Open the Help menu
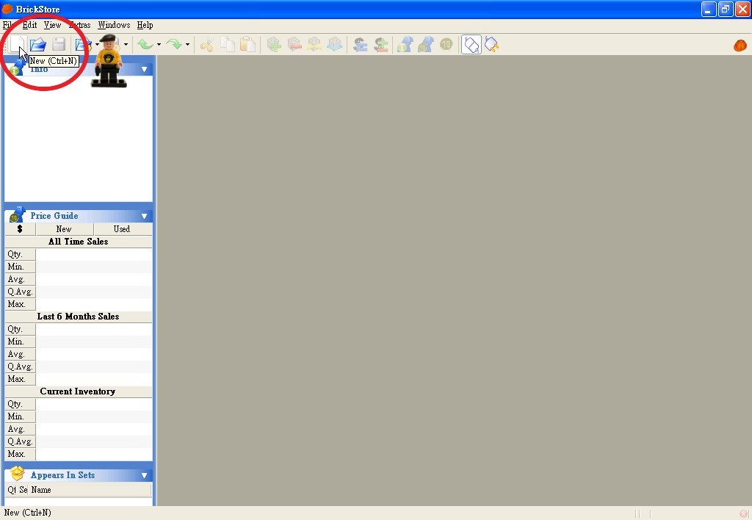Image resolution: width=752 pixels, height=520 pixels. [x=145, y=25]
